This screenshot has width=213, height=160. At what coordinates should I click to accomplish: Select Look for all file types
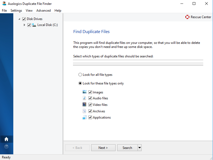tap(80, 75)
